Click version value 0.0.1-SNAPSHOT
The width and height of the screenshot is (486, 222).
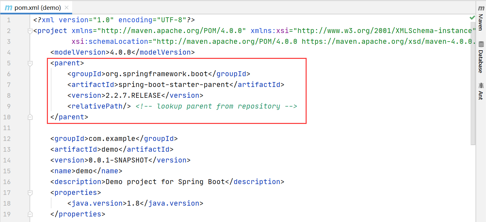[118, 160]
